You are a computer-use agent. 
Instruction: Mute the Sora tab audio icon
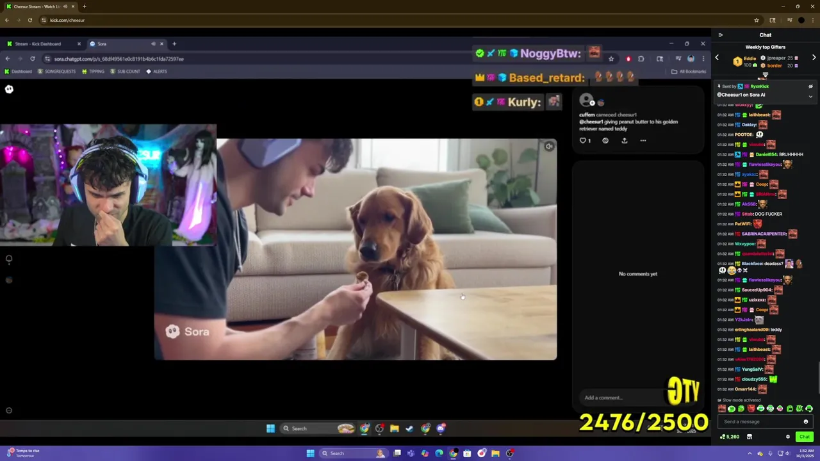pyautogui.click(x=153, y=44)
